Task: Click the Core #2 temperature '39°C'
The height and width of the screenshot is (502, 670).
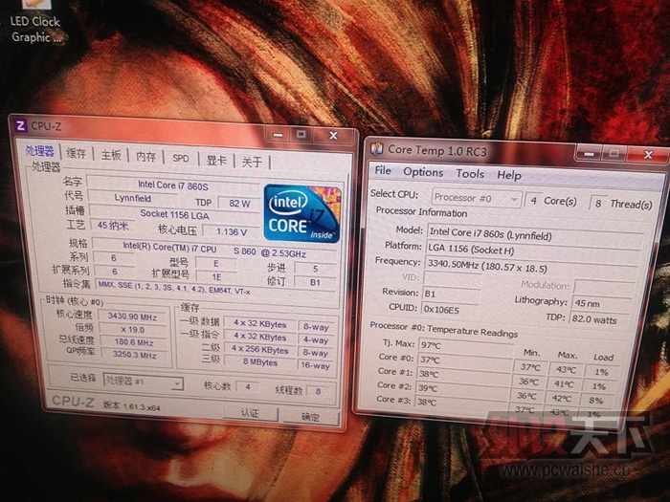Action: pyautogui.click(x=462, y=388)
